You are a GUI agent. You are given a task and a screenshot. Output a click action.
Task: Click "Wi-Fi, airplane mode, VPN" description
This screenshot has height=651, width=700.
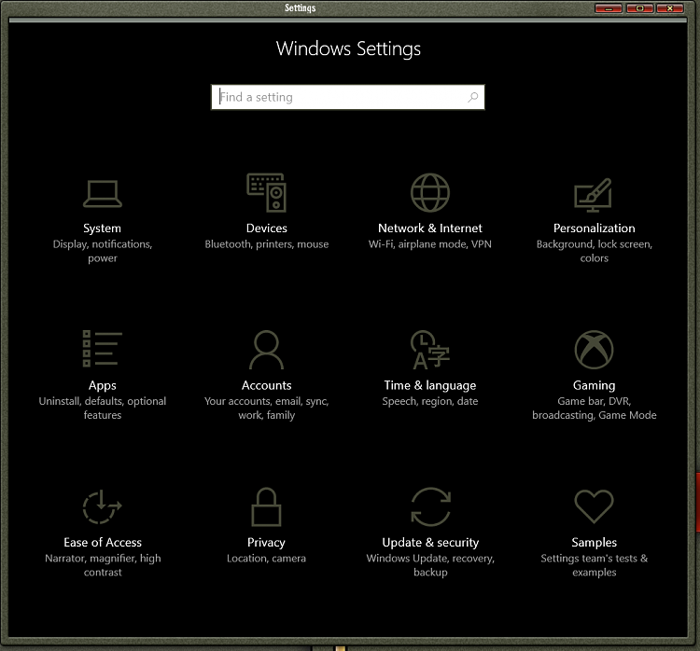[430, 244]
